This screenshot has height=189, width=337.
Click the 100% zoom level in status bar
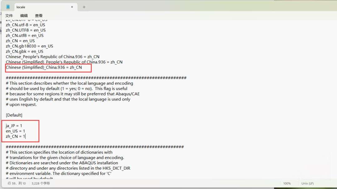click(287, 183)
